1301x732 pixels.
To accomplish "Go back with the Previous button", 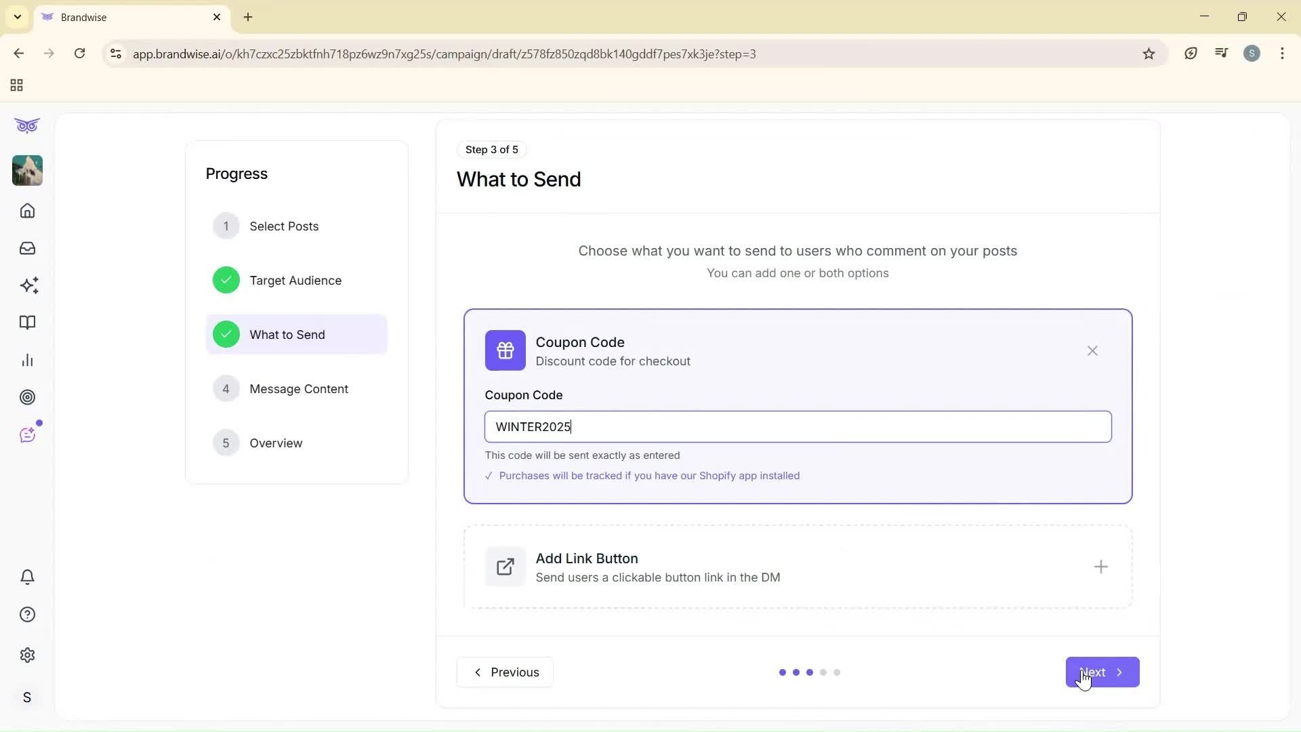I will (504, 672).
